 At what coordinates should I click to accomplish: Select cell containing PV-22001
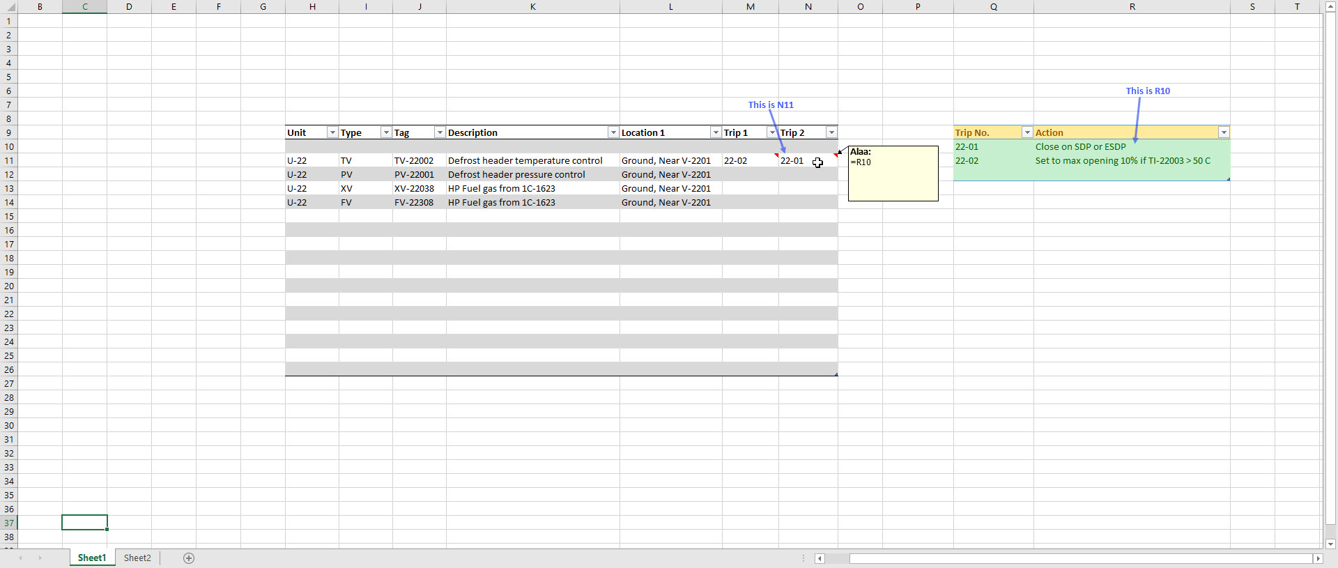[x=420, y=174]
